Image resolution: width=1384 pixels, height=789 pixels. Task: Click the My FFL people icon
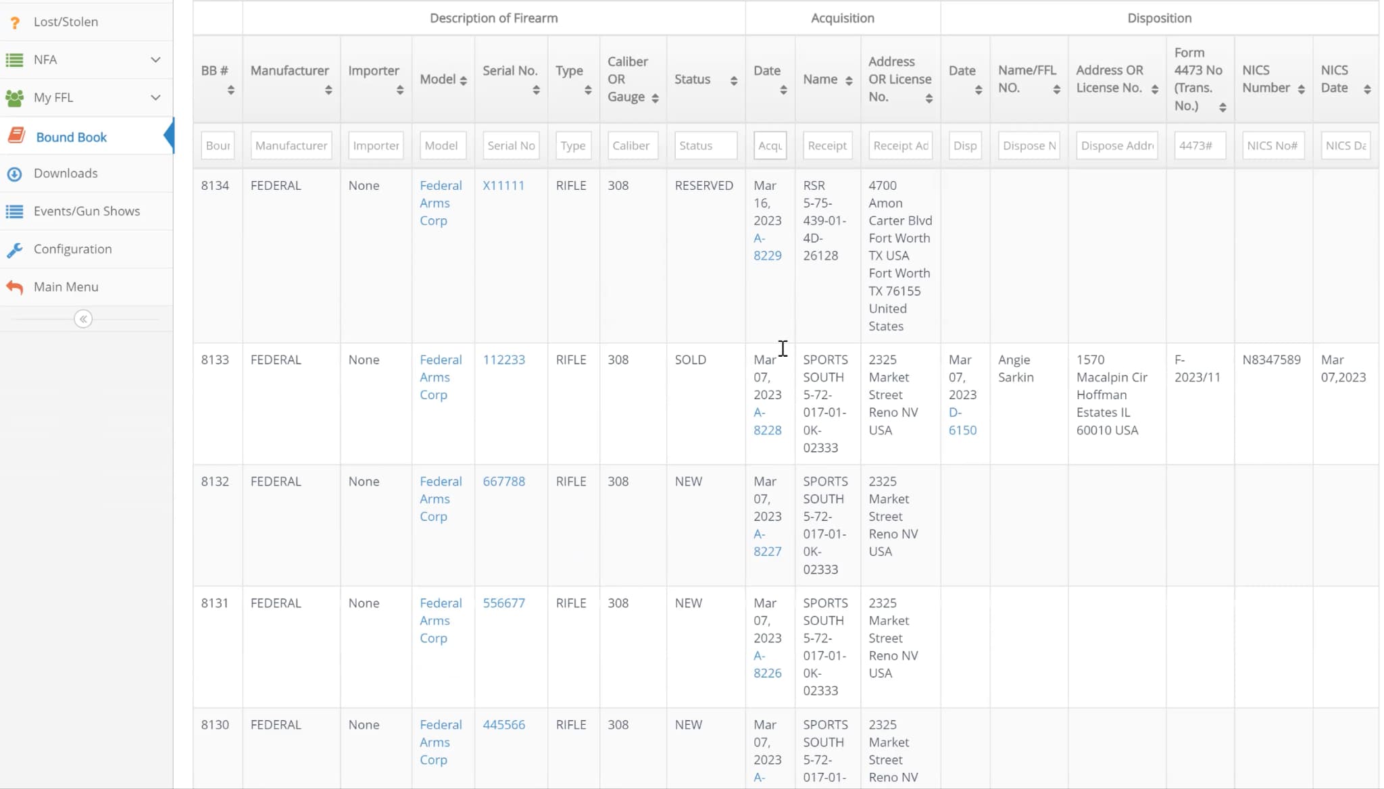14,98
